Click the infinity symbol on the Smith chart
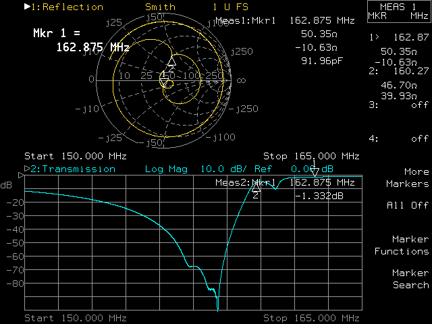This screenshot has height=324, width=432. (x=240, y=80)
